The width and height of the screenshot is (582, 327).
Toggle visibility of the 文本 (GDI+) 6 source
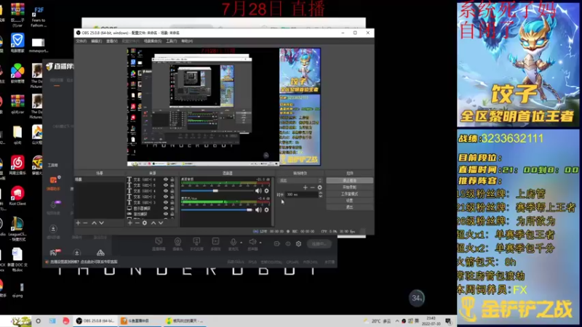pos(166,179)
